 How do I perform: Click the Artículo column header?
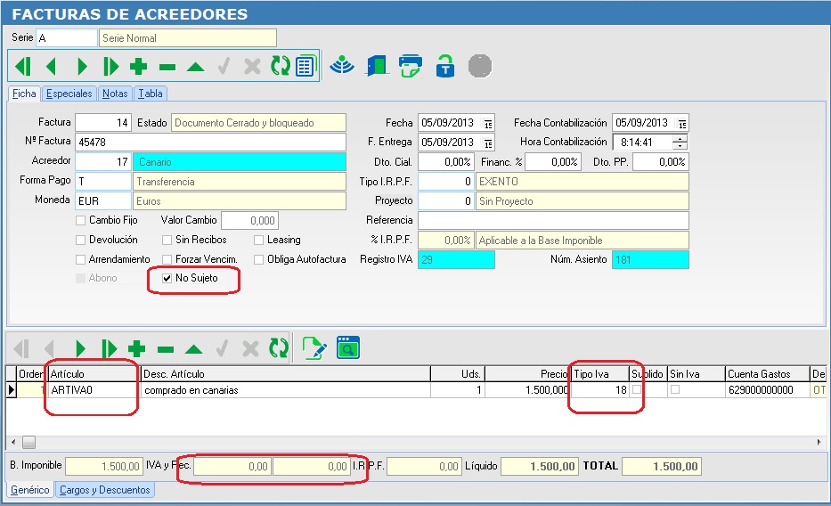tap(94, 374)
